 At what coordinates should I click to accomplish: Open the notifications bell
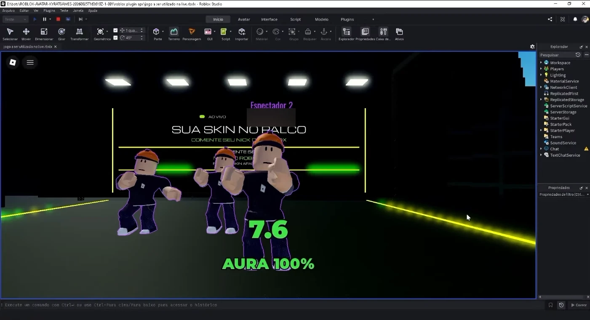(x=575, y=19)
